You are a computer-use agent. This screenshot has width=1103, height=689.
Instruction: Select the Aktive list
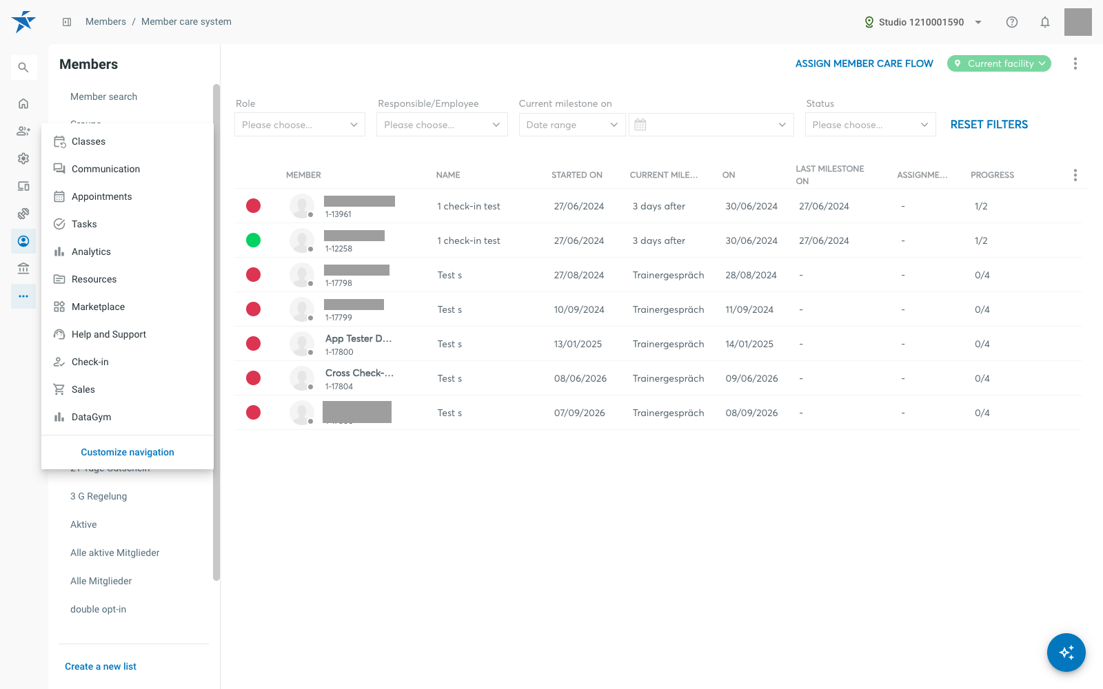(83, 524)
